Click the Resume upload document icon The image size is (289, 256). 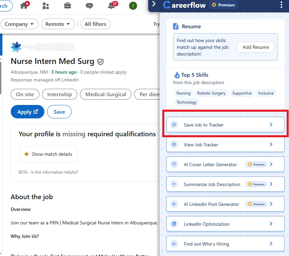coord(176,26)
